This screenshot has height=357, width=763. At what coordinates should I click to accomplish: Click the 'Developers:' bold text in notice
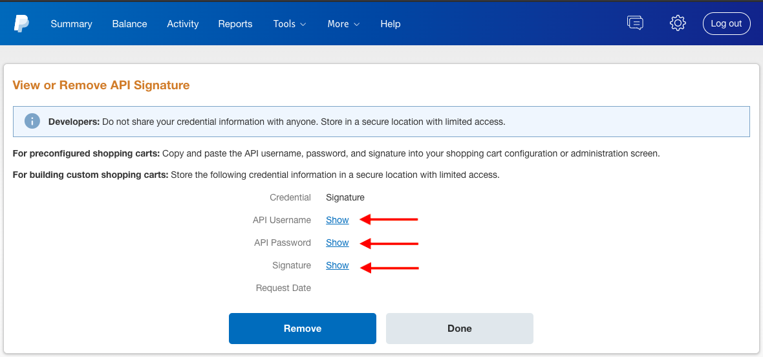(x=74, y=122)
